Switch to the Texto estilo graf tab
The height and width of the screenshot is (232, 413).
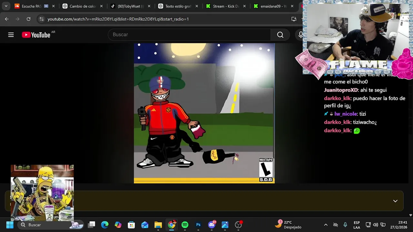click(179, 6)
